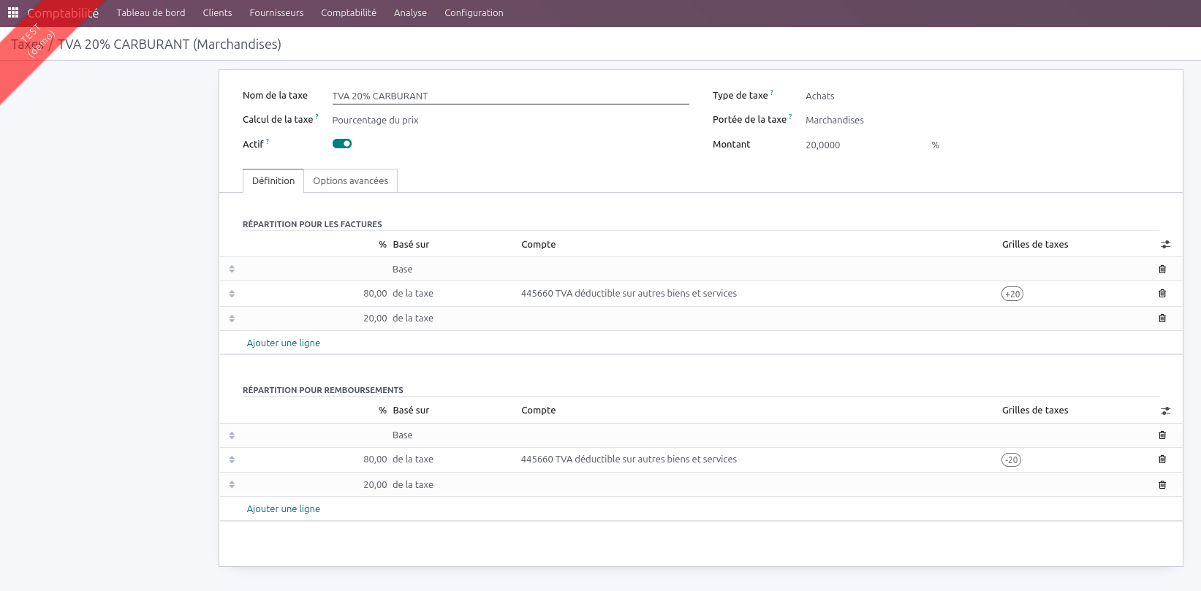Viewport: 1201px width, 591px height.
Task: Switch to the Options avancées tab
Action: (350, 181)
